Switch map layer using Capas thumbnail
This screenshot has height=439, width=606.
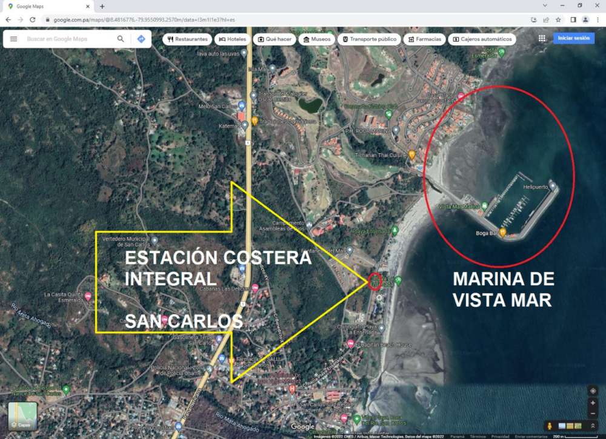click(x=22, y=415)
